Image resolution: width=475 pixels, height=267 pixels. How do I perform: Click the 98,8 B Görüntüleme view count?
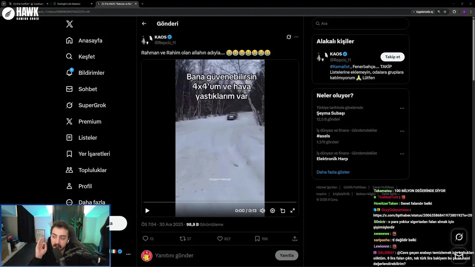[205, 225]
